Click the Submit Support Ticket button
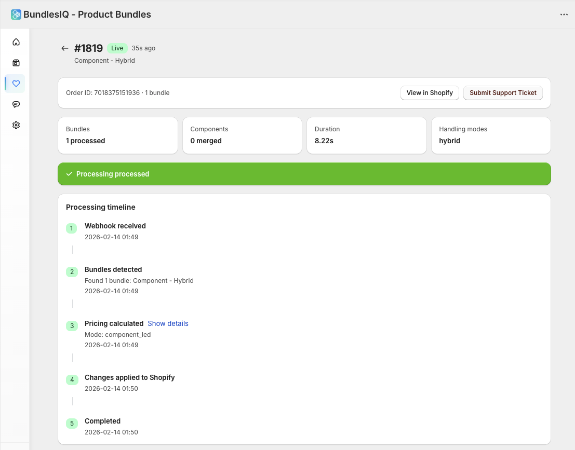The height and width of the screenshot is (450, 575). pyautogui.click(x=503, y=93)
